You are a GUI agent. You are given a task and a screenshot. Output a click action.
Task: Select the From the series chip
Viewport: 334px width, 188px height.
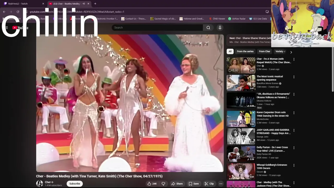(245, 51)
